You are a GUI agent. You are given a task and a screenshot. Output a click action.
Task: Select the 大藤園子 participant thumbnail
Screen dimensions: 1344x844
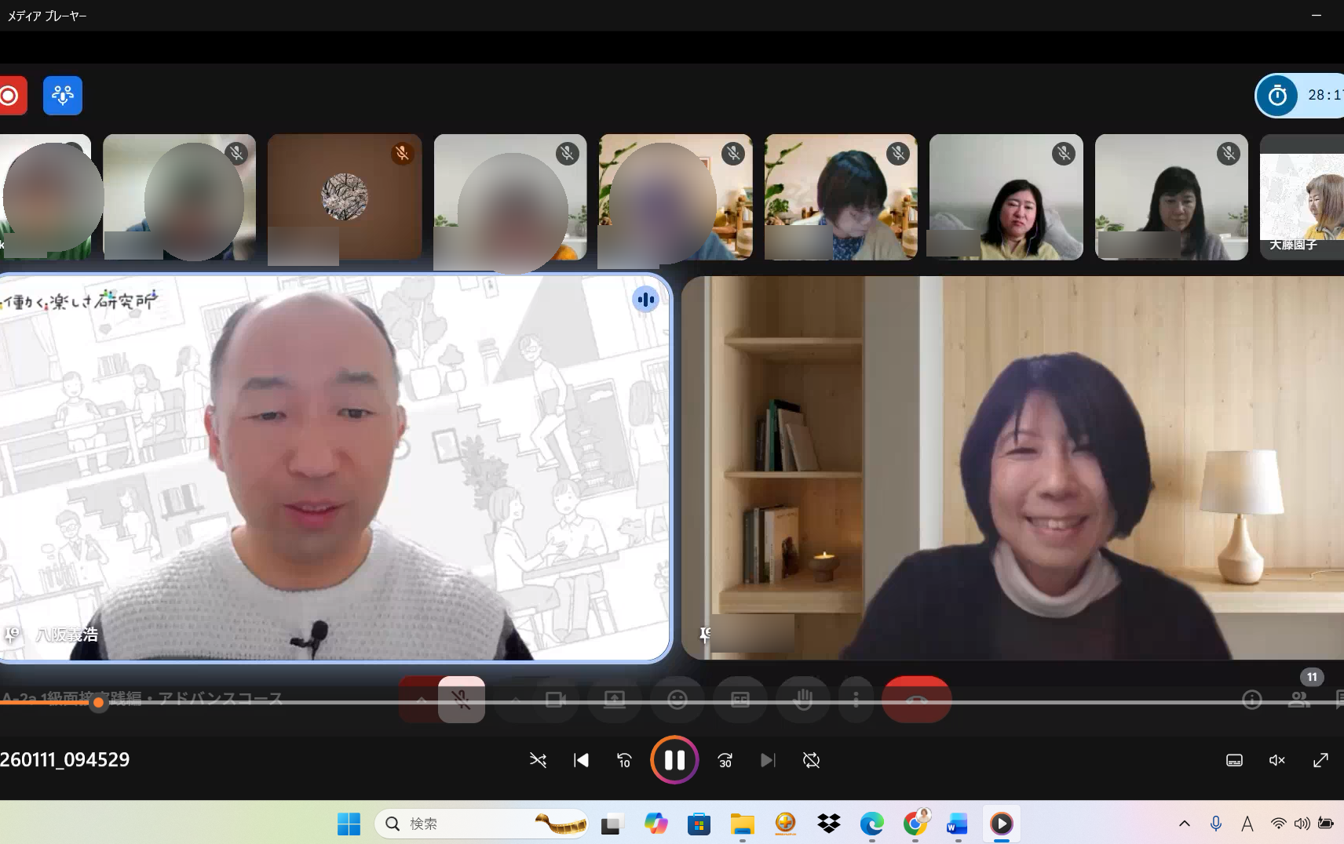click(1302, 198)
